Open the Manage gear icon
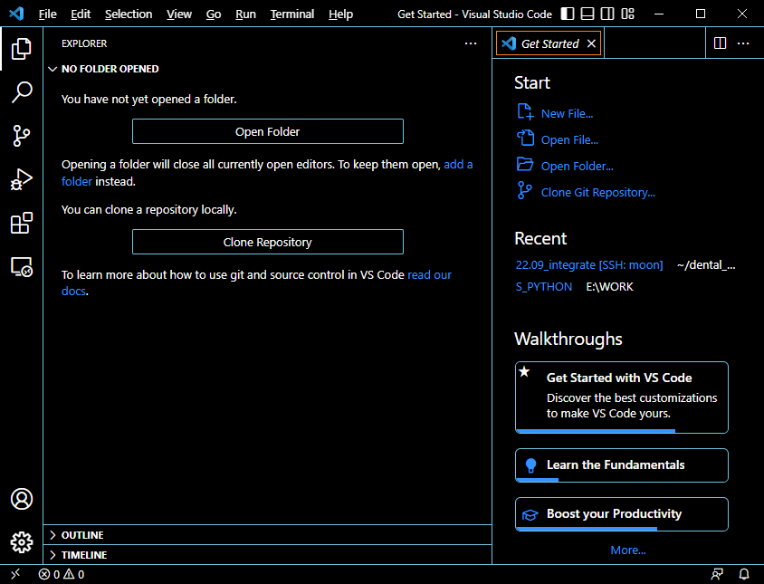The height and width of the screenshot is (584, 764). point(22,542)
